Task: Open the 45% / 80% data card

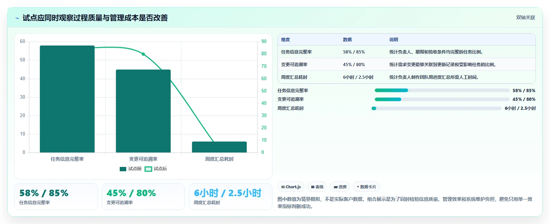Action: pyautogui.click(x=143, y=197)
